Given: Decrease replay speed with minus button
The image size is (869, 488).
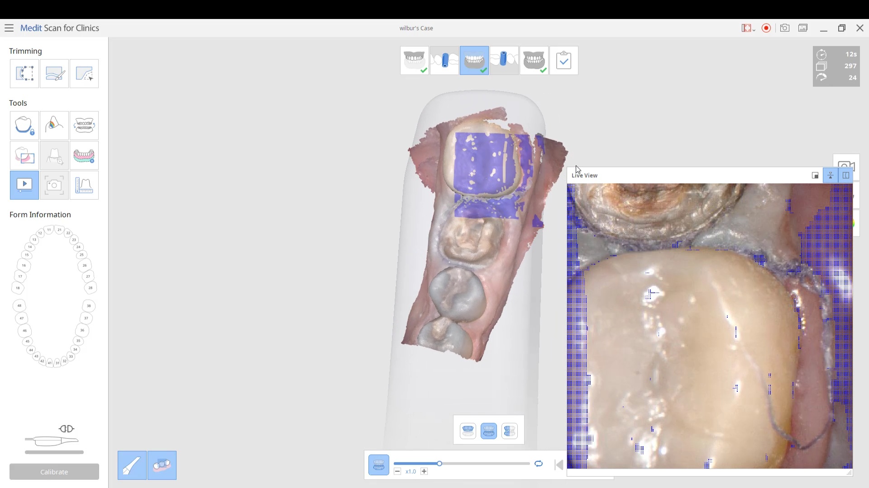Looking at the screenshot, I should pyautogui.click(x=397, y=472).
